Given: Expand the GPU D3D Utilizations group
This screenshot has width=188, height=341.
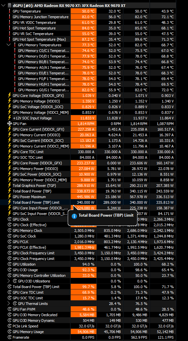Looking at the screenshot, I should point(9,281).
